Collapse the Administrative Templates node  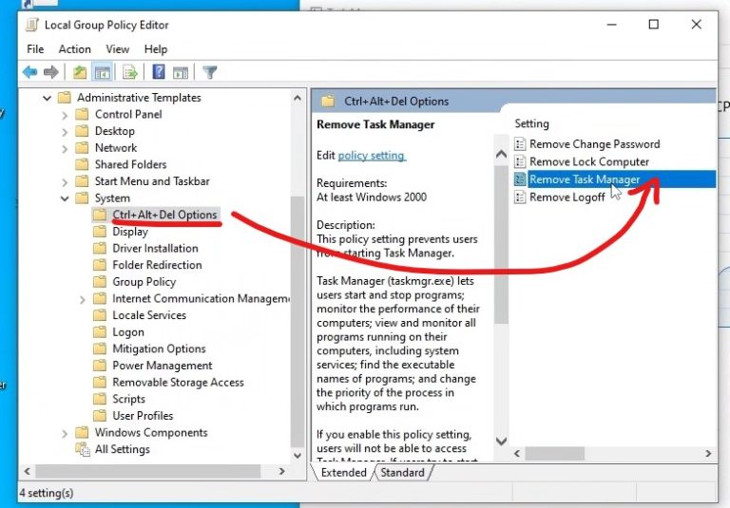click(47, 98)
